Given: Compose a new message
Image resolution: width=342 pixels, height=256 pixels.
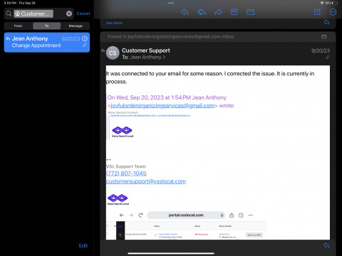Looking at the screenshot, I should tap(317, 12).
